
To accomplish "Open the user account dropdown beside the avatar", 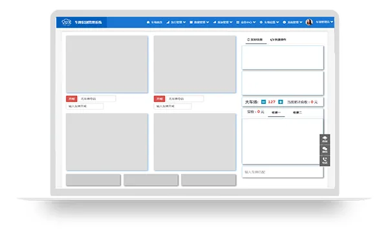I will coord(325,22).
